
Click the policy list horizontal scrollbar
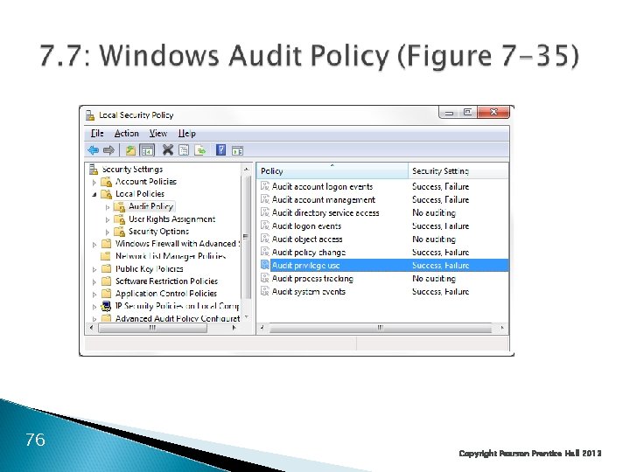coord(381,328)
